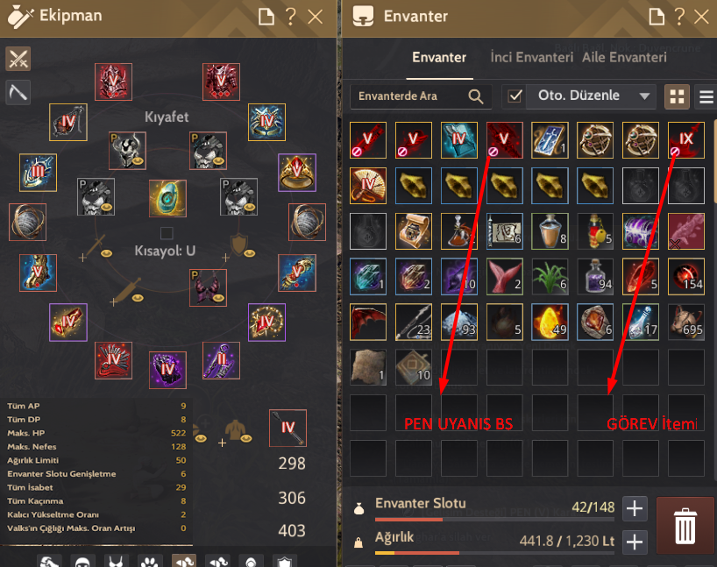Expand Envanter Slotu with plus button
The image size is (717, 567).
click(635, 508)
